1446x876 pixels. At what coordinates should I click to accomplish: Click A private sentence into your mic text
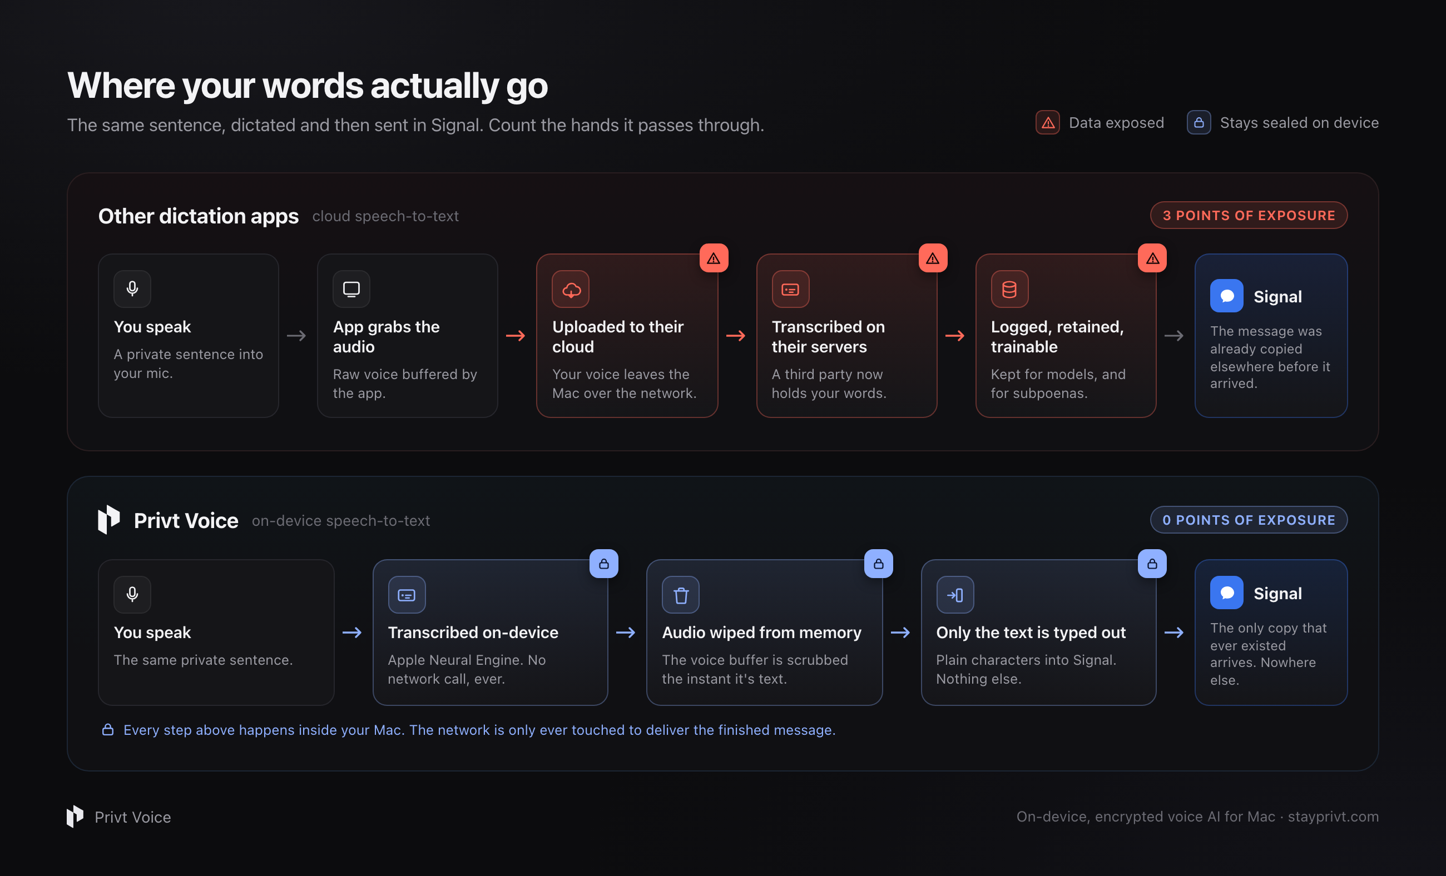189,364
